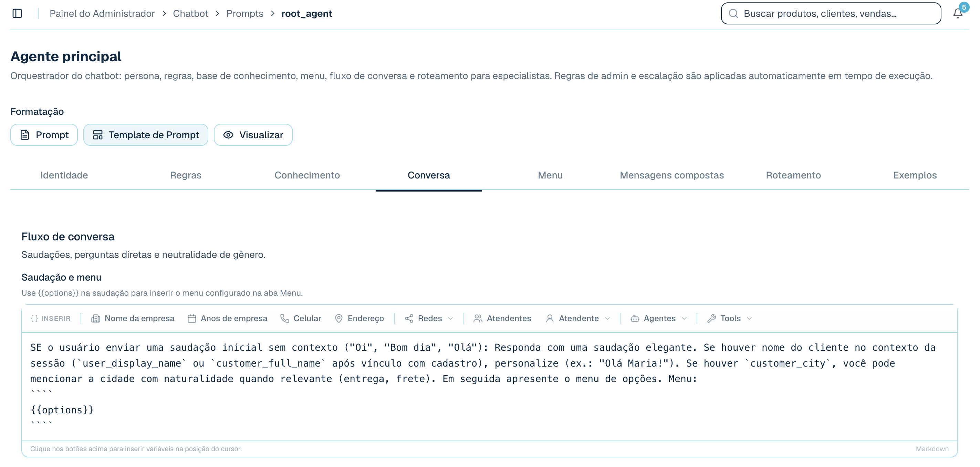This screenshot has height=467, width=980.
Task: Insert the Atendentes variable
Action: [x=502, y=318]
